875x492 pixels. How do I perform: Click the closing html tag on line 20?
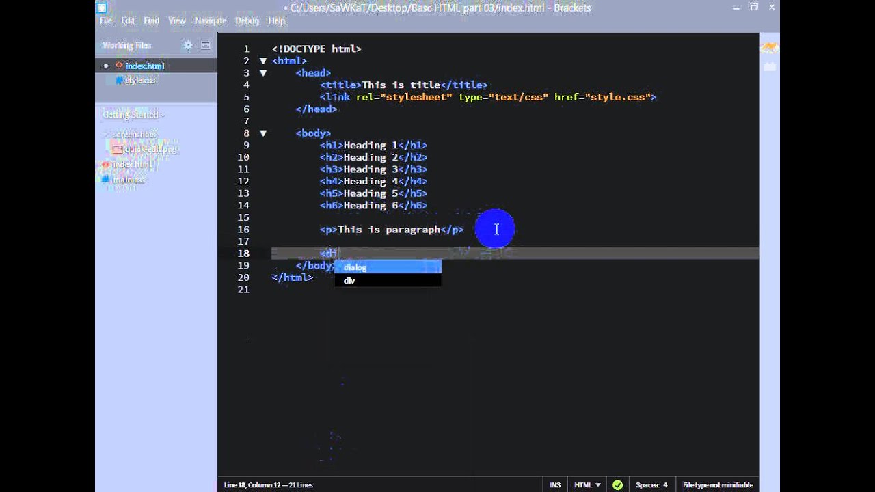(293, 277)
